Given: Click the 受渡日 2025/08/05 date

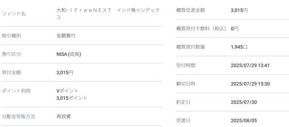Looking at the screenshot, I should 244,121.
